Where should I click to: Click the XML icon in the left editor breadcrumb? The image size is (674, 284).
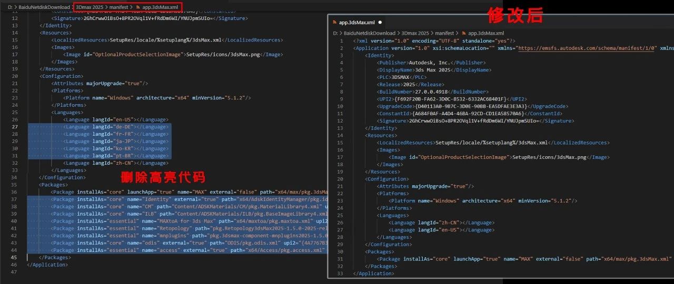(x=138, y=7)
